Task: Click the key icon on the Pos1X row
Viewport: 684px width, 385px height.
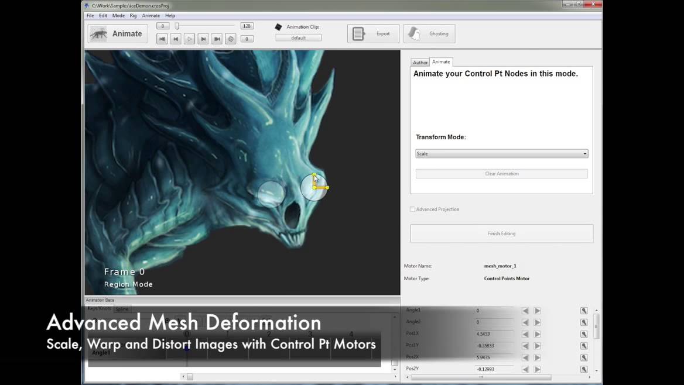Action: tap(584, 334)
